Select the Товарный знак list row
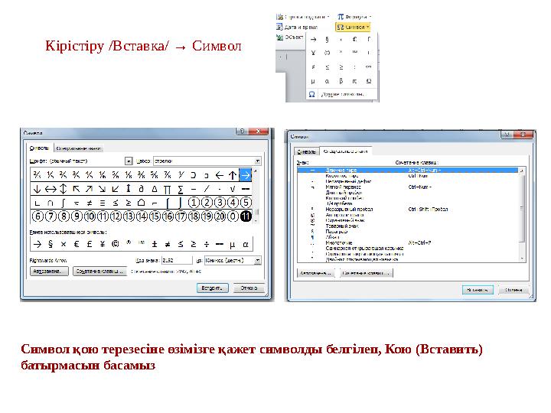Screen dimensions: 551x413 click(408, 226)
